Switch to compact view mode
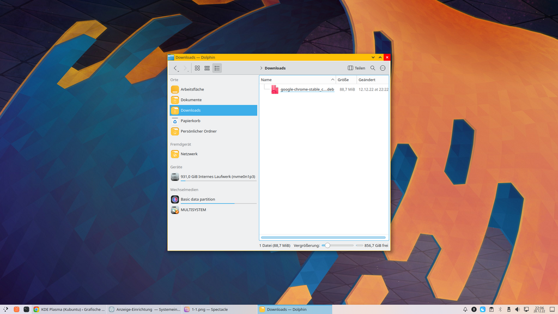 (207, 68)
